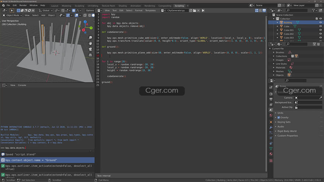
Task: Open the Render menu
Action: [23, 6]
